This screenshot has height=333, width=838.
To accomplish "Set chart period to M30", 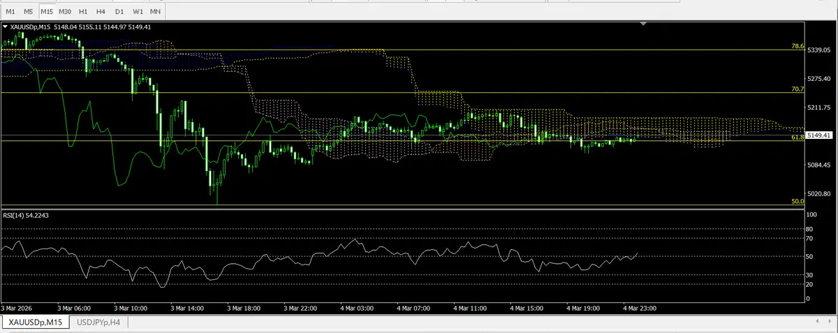I will coord(65,12).
